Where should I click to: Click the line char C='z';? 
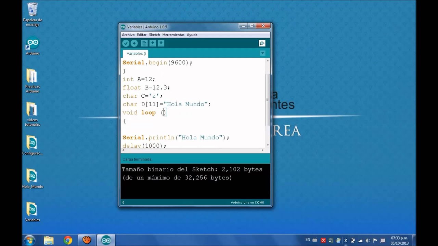pyautogui.click(x=143, y=96)
